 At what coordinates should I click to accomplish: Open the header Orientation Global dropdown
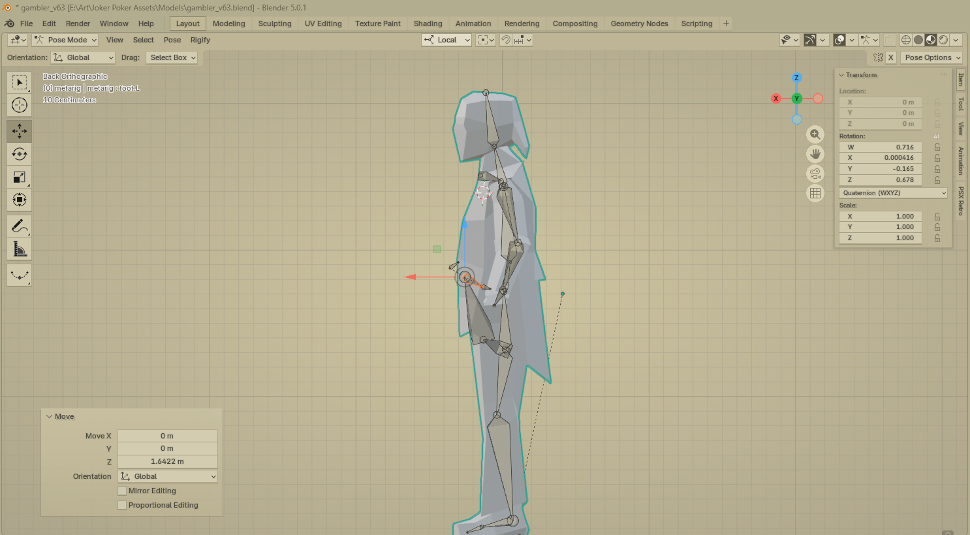tap(84, 57)
